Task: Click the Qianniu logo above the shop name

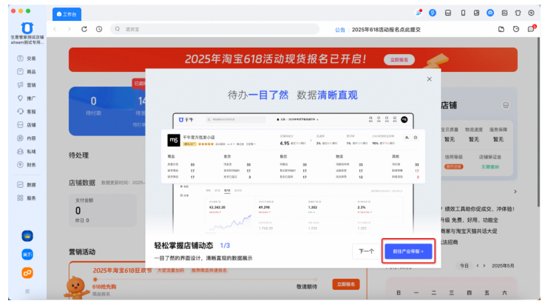Action: (27, 28)
